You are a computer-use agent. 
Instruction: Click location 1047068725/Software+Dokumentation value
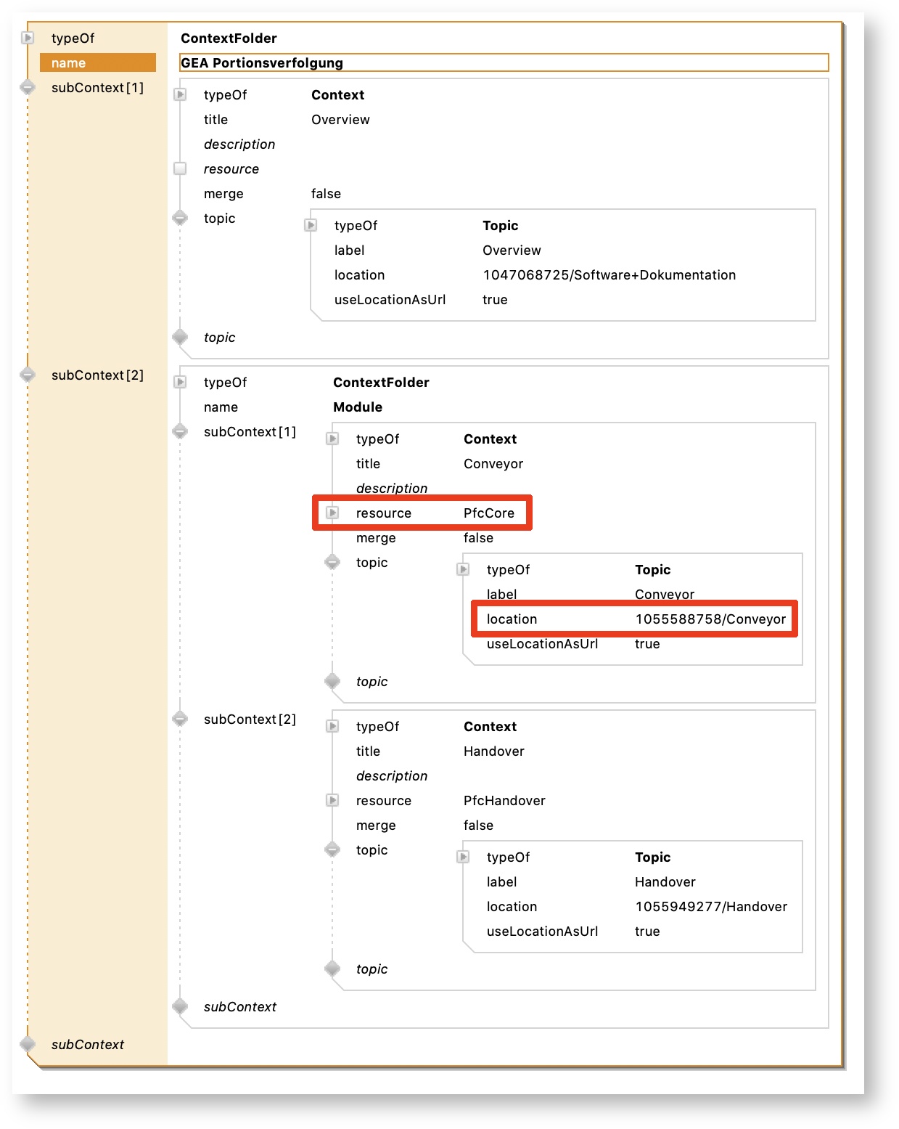pyautogui.click(x=609, y=275)
